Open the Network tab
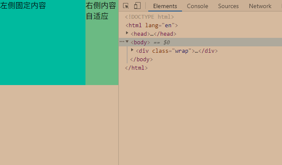This screenshot has width=282, height=165. coord(260,6)
